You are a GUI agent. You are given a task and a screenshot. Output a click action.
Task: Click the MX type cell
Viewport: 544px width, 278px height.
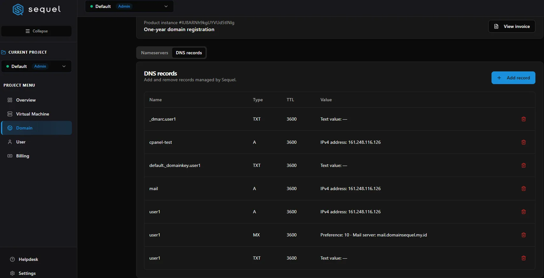pos(256,235)
